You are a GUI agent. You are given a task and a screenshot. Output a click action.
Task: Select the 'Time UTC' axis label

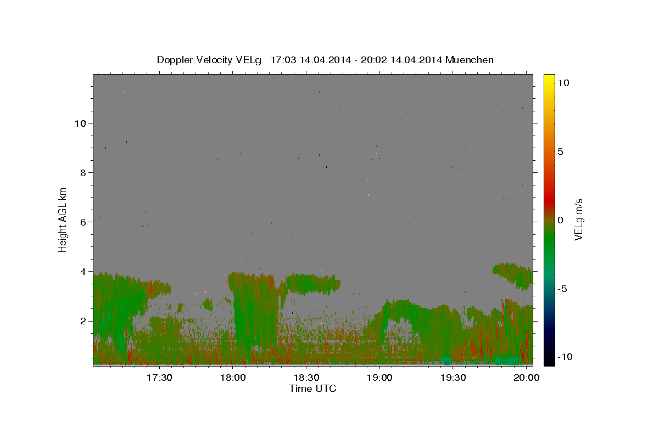[312, 389]
